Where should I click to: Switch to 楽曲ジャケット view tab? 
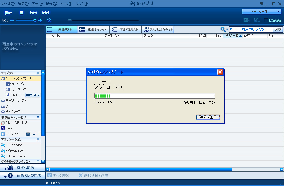pos(93,29)
